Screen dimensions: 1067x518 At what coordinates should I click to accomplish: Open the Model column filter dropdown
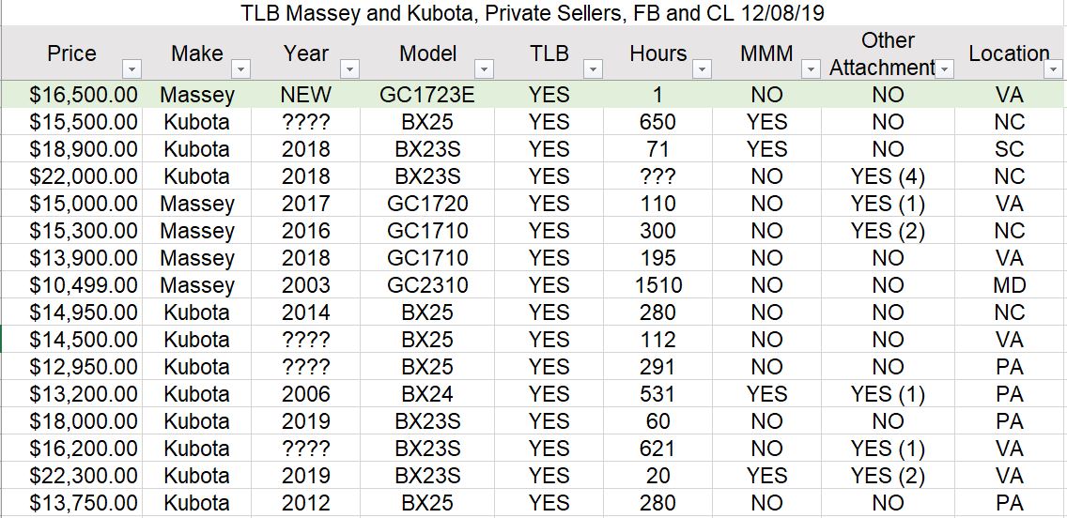(484, 69)
